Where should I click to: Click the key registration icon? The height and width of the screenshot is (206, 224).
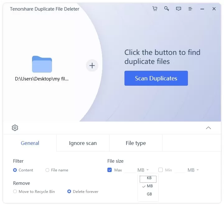[166, 9]
